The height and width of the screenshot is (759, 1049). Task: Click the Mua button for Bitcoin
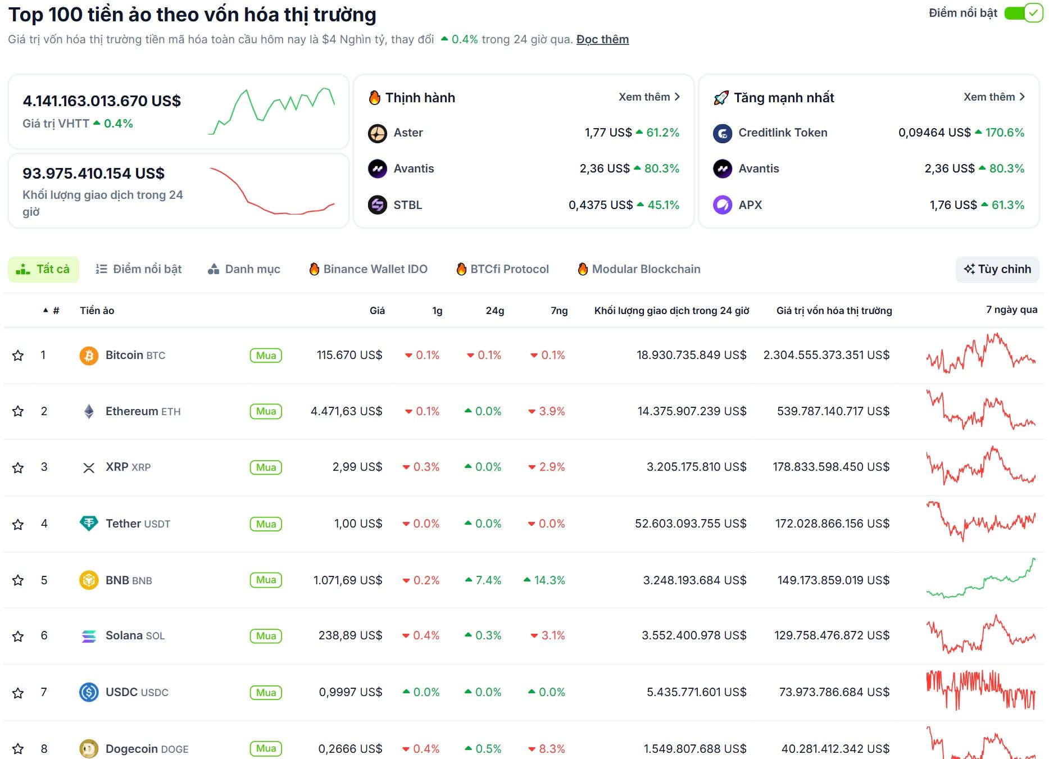pyautogui.click(x=265, y=355)
